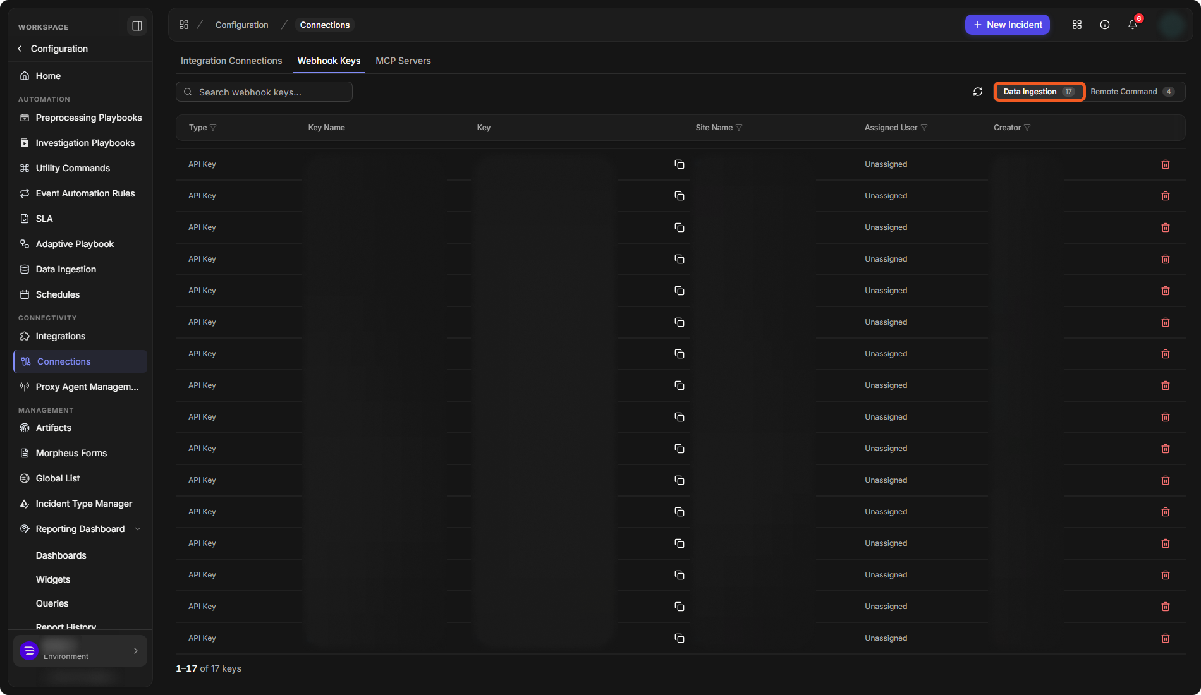This screenshot has height=695, width=1201.
Task: Delete the first API Key row
Action: [1166, 164]
